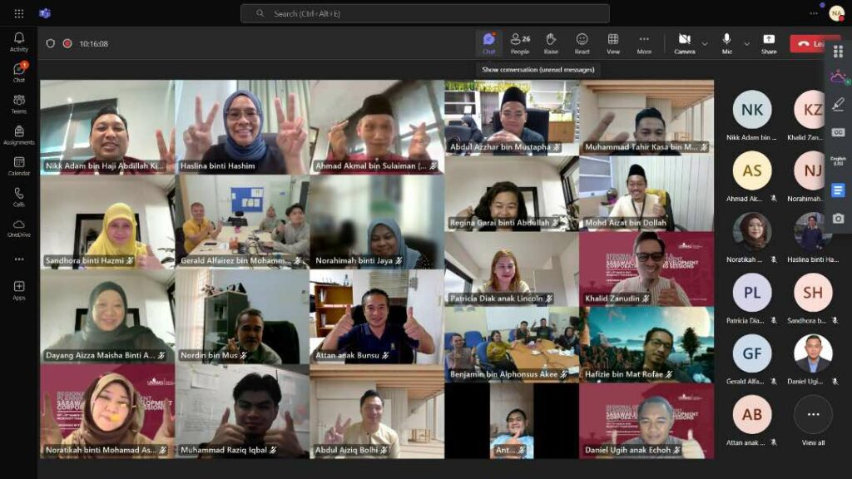The image size is (852, 479).
Task: Switch to the Teams tab in sidebar
Action: (18, 103)
